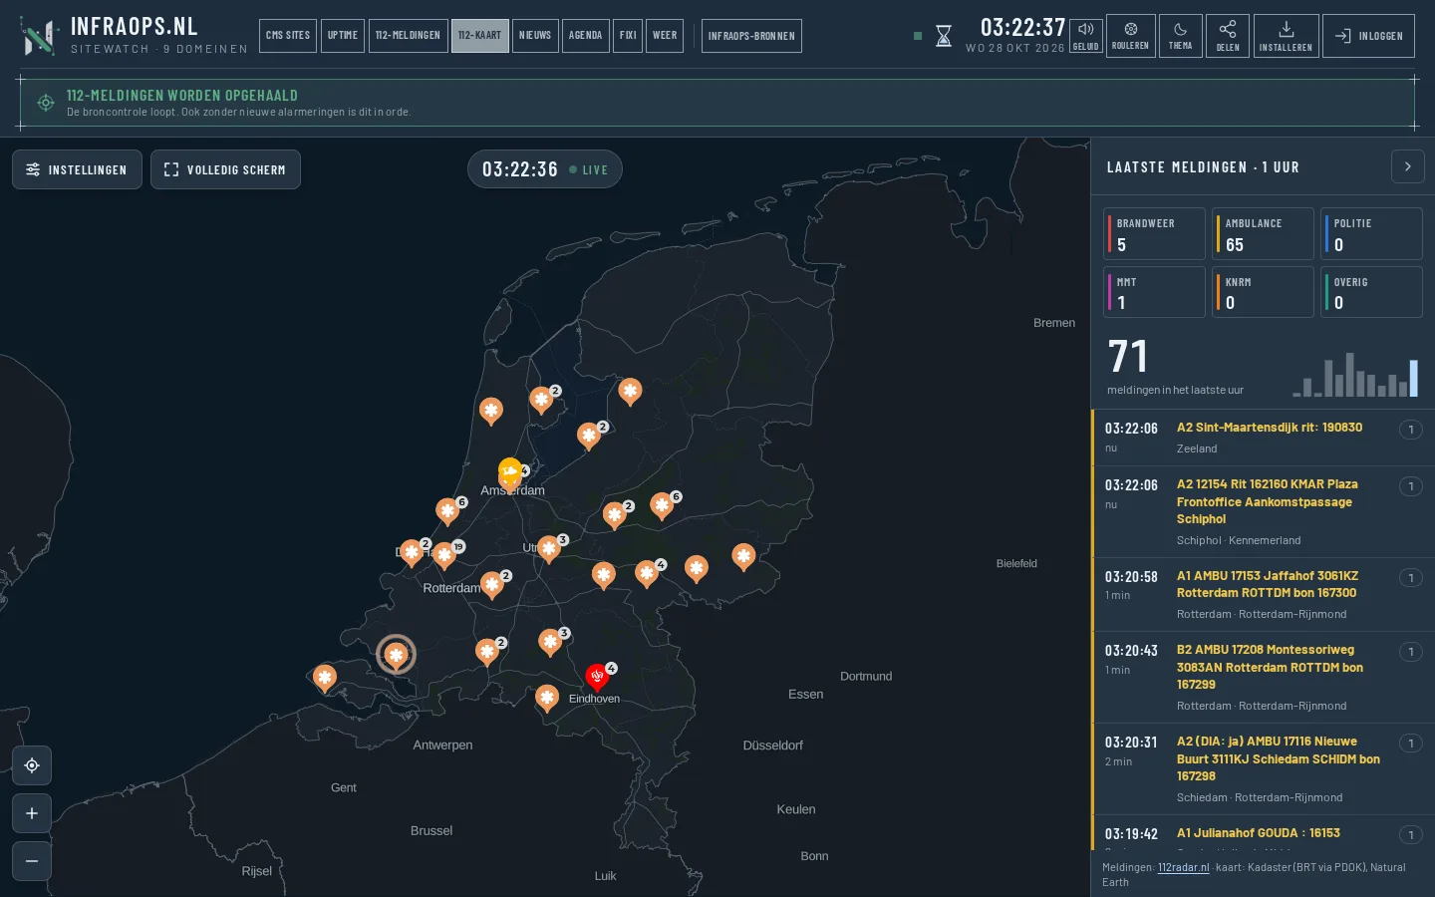Open the Delen share icon

(1228, 36)
